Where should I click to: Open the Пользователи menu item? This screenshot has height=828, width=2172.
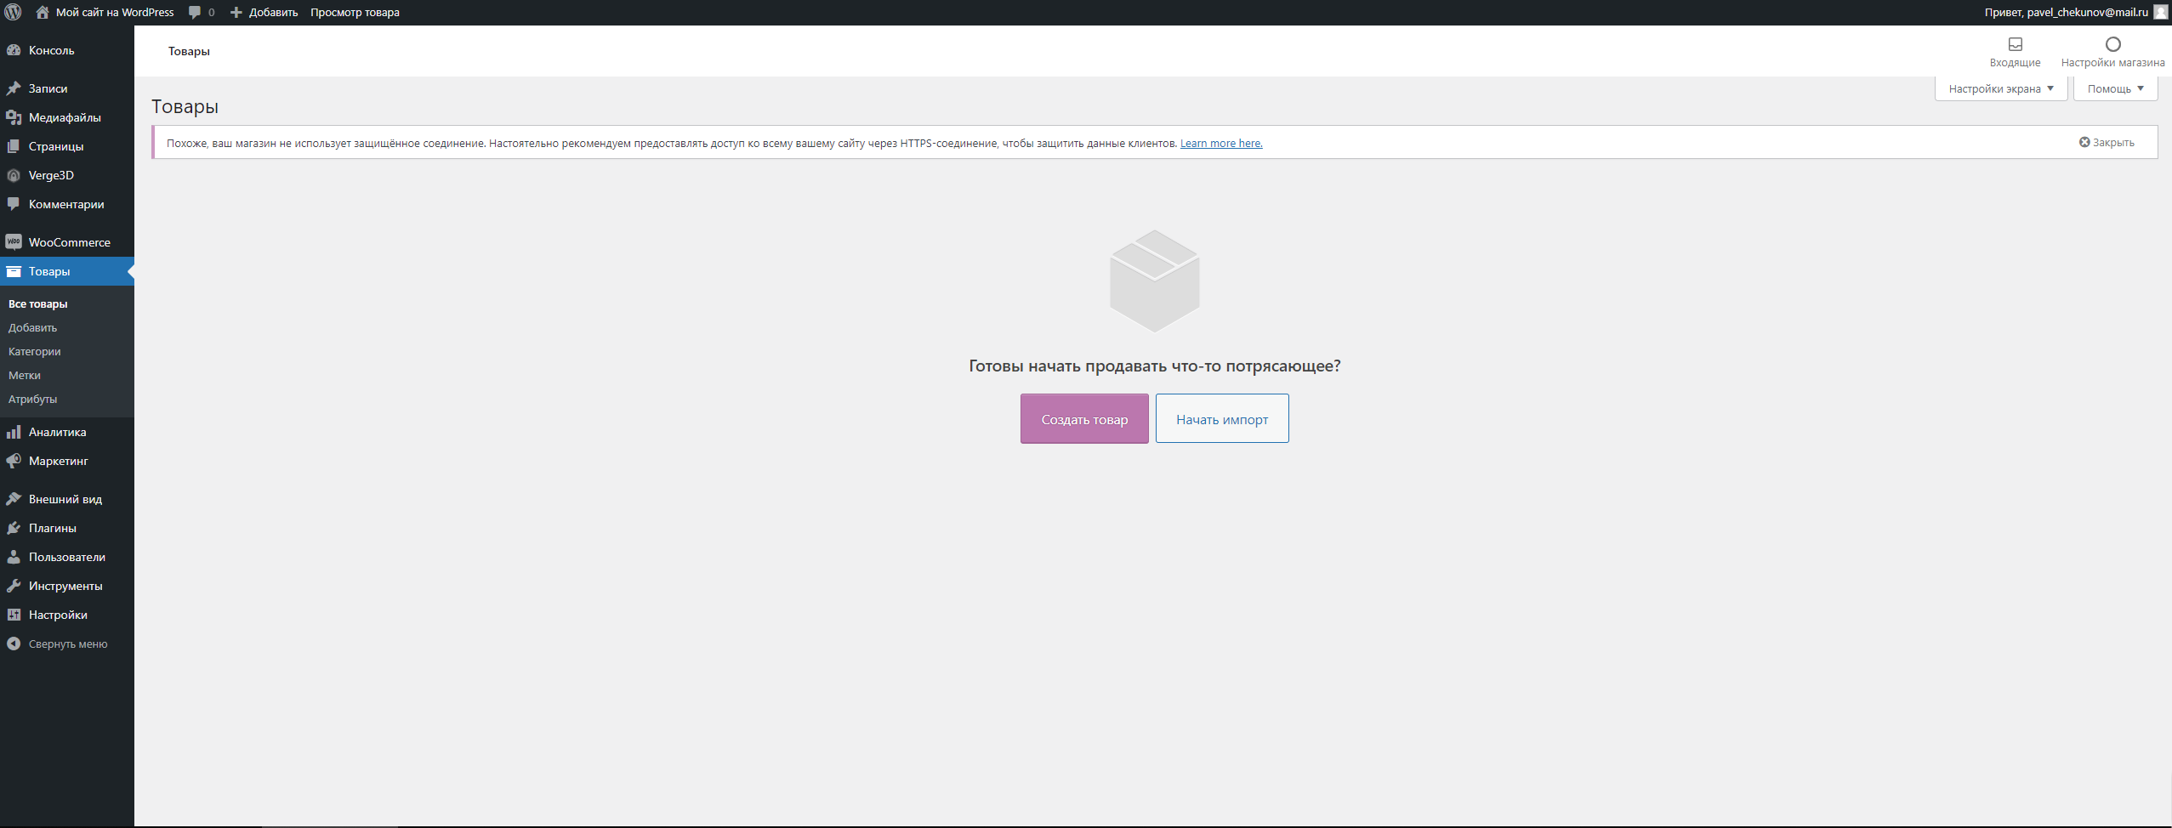click(67, 557)
